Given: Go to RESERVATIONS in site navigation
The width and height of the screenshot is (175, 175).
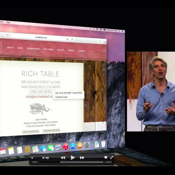Looking at the screenshot, I should tap(33, 49).
